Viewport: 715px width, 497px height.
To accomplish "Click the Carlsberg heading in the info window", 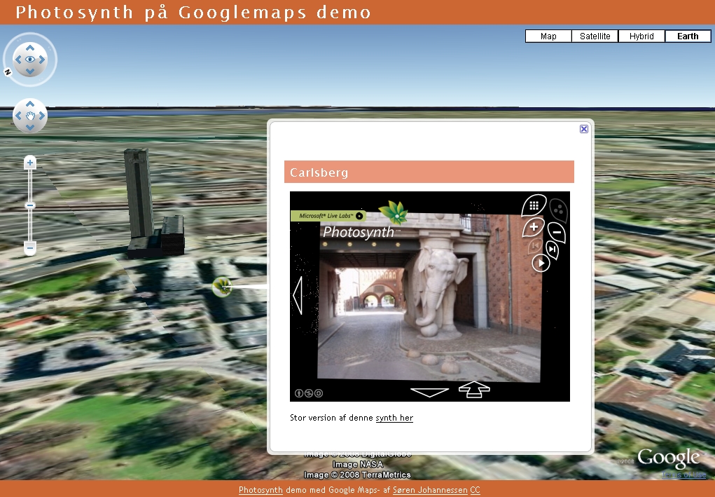I will pyautogui.click(x=319, y=172).
